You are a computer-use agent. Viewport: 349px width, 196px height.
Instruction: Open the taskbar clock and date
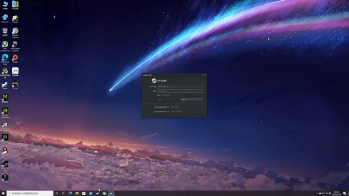click(336, 193)
